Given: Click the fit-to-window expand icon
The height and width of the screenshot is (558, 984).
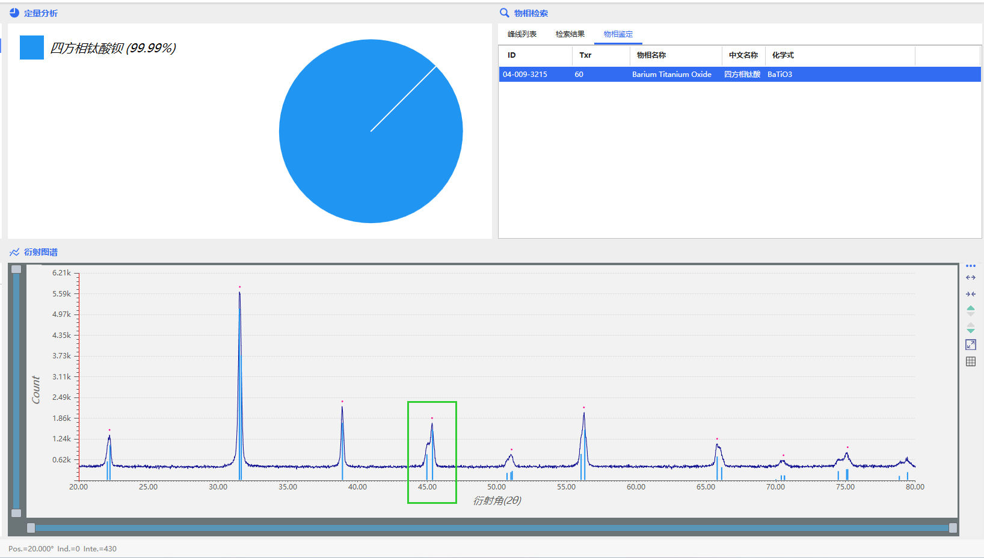Looking at the screenshot, I should [x=970, y=345].
